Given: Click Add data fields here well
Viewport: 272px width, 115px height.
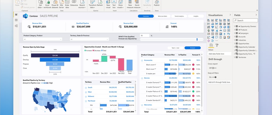Looking at the screenshot, I should click(x=219, y=54).
